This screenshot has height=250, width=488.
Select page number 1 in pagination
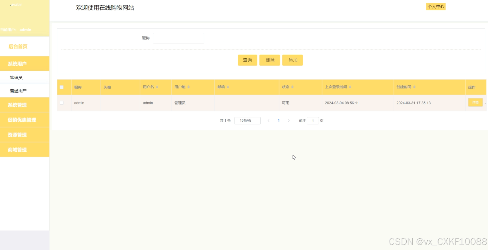[x=279, y=121]
